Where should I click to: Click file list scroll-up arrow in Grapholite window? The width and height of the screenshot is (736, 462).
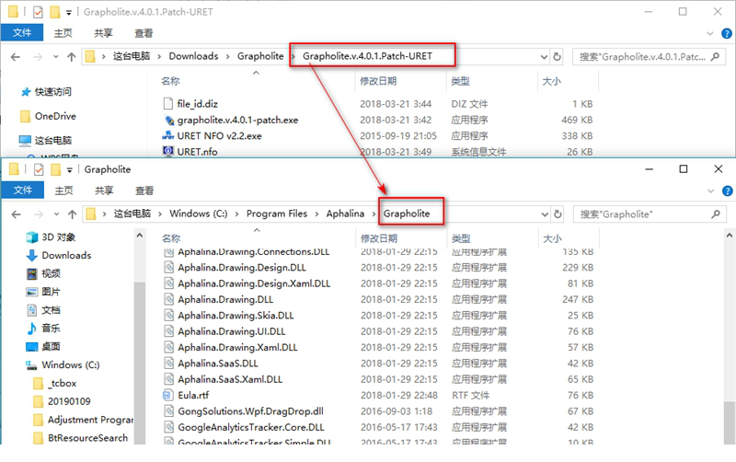coord(730,235)
